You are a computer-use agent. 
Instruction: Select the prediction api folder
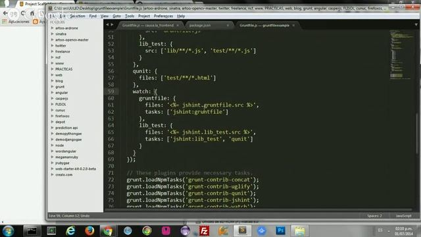(x=66, y=128)
